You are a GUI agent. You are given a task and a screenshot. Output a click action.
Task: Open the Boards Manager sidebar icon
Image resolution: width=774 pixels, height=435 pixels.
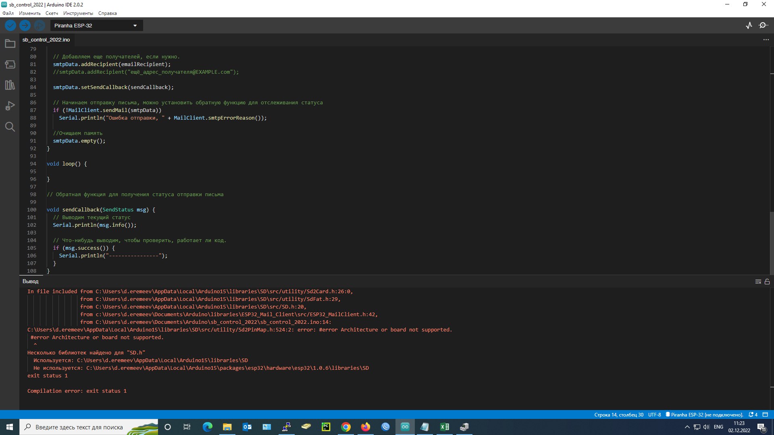[x=10, y=64]
